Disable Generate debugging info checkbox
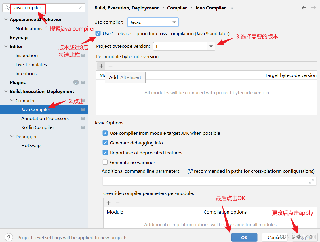The height and width of the screenshot is (242, 320). tap(105, 143)
